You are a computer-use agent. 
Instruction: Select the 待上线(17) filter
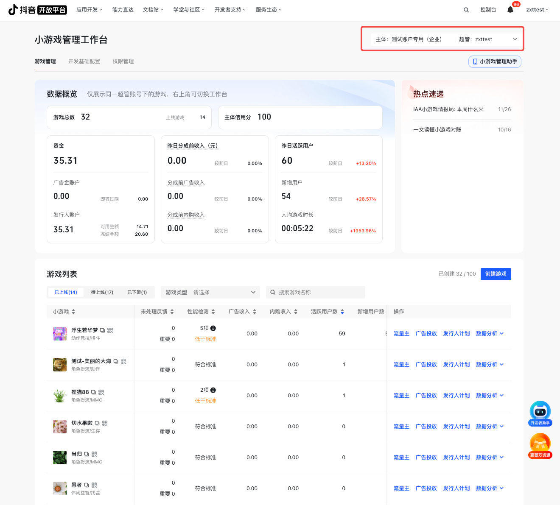102,293
